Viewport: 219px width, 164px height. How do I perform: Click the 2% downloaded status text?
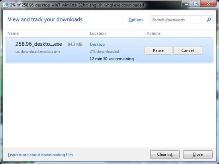click(x=104, y=52)
